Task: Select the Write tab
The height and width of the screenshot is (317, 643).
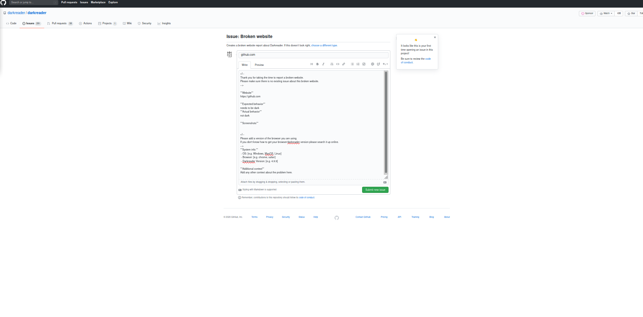Action: pyautogui.click(x=245, y=65)
